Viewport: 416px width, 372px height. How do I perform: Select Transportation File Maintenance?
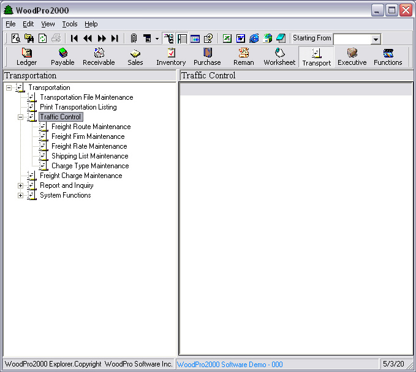(x=86, y=97)
